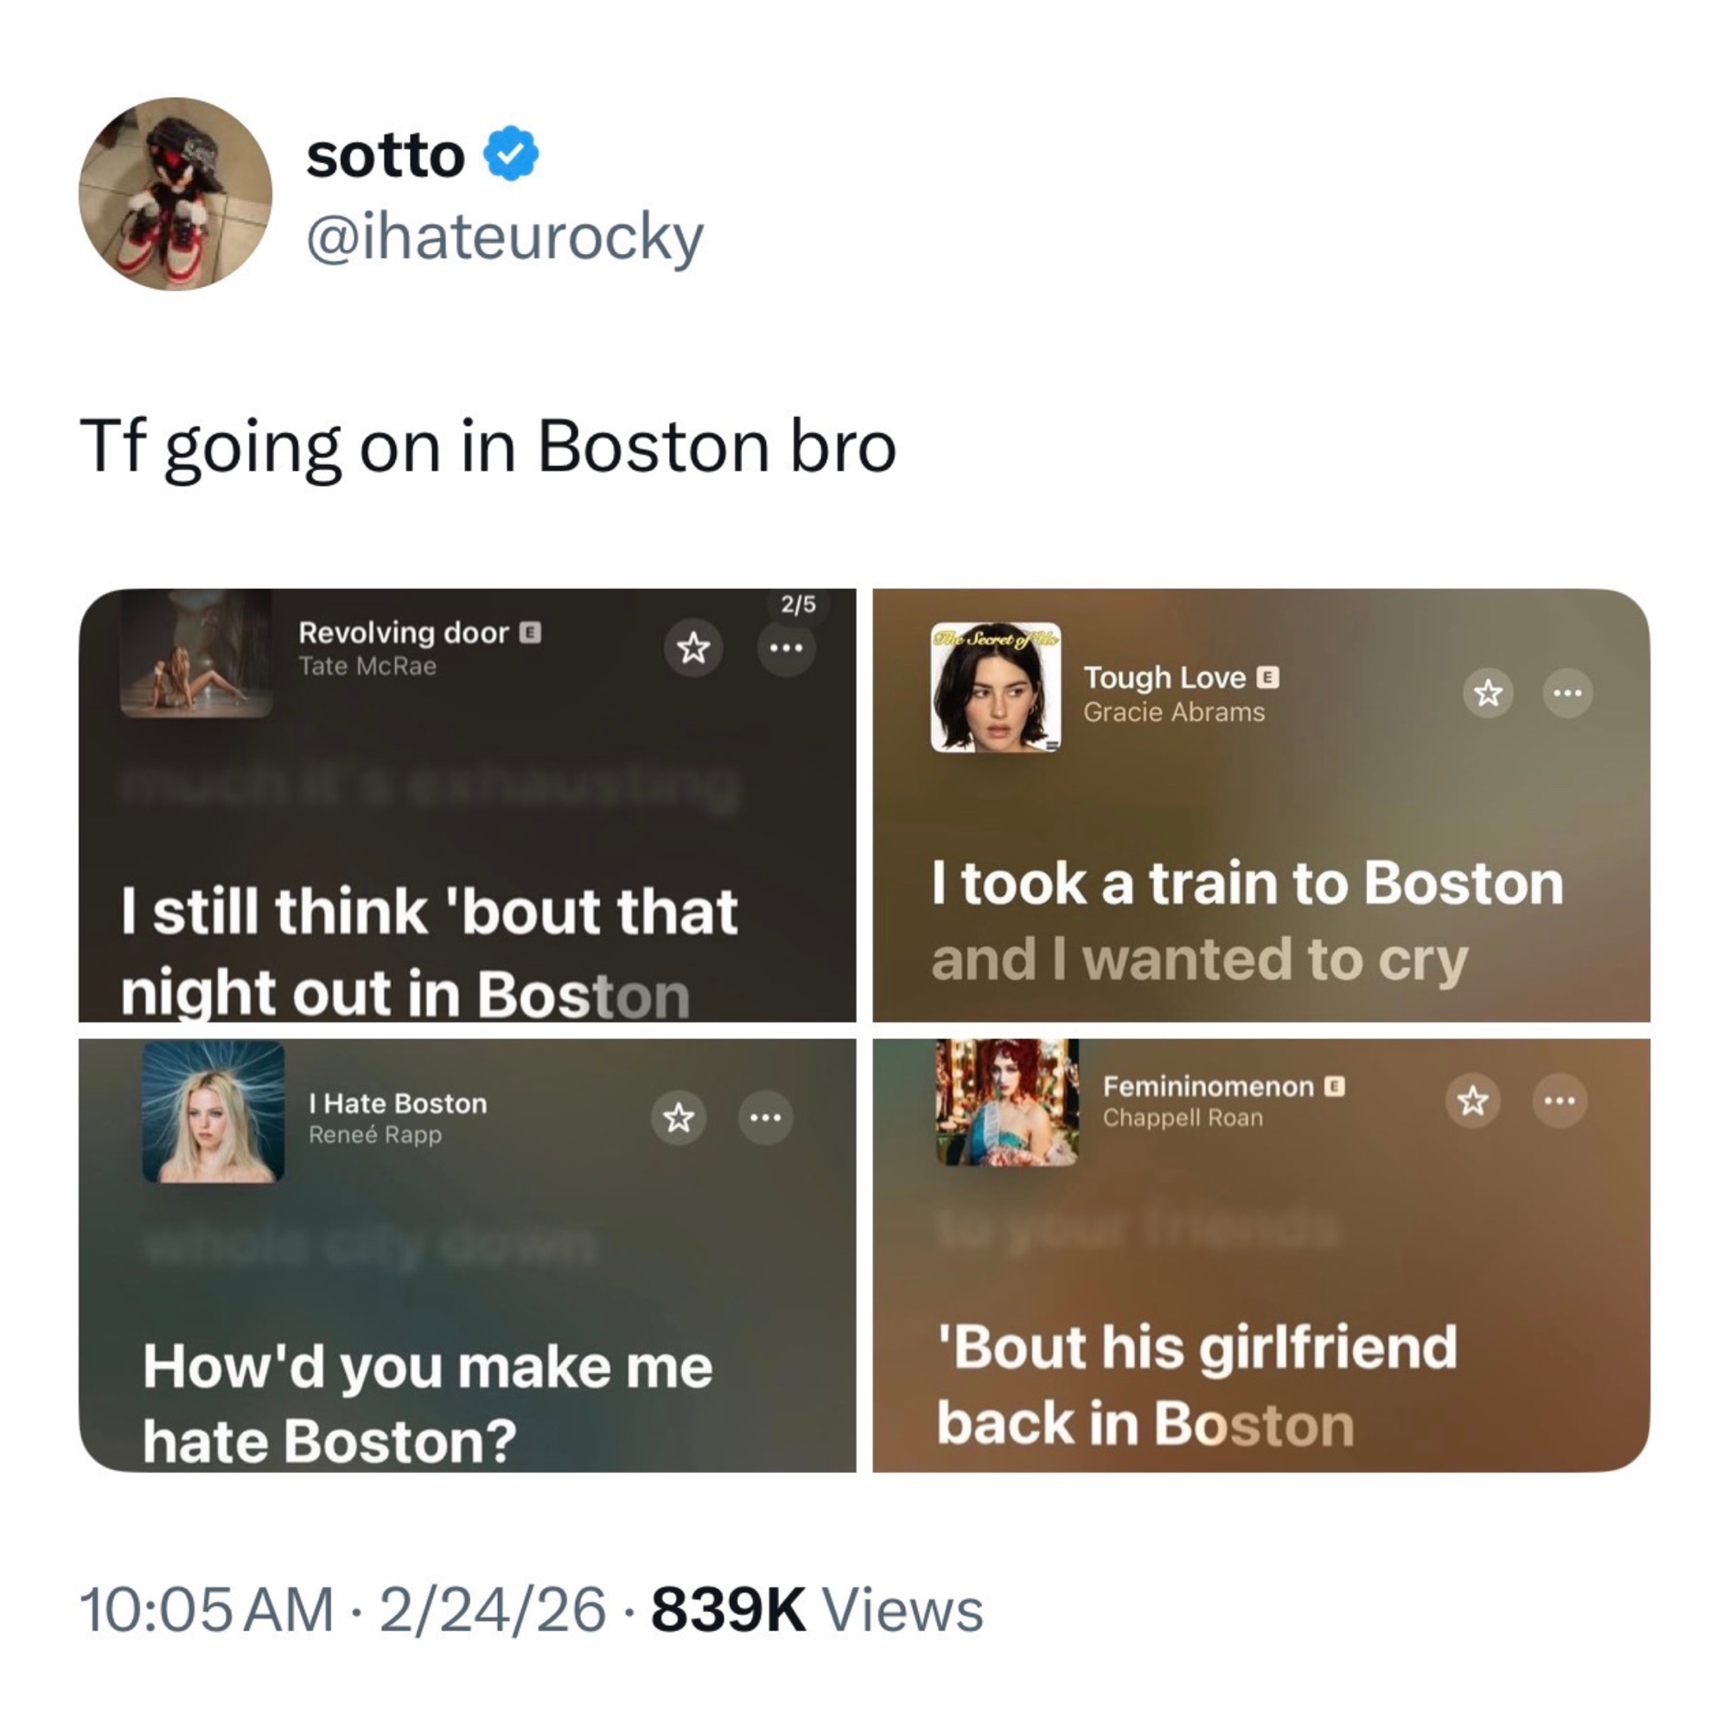Open the 839K Views analytics
1729x1729 pixels.
[x=817, y=1611]
